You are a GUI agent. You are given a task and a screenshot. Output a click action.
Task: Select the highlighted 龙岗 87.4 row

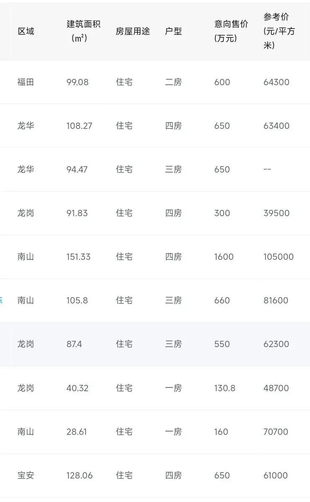[155, 344]
